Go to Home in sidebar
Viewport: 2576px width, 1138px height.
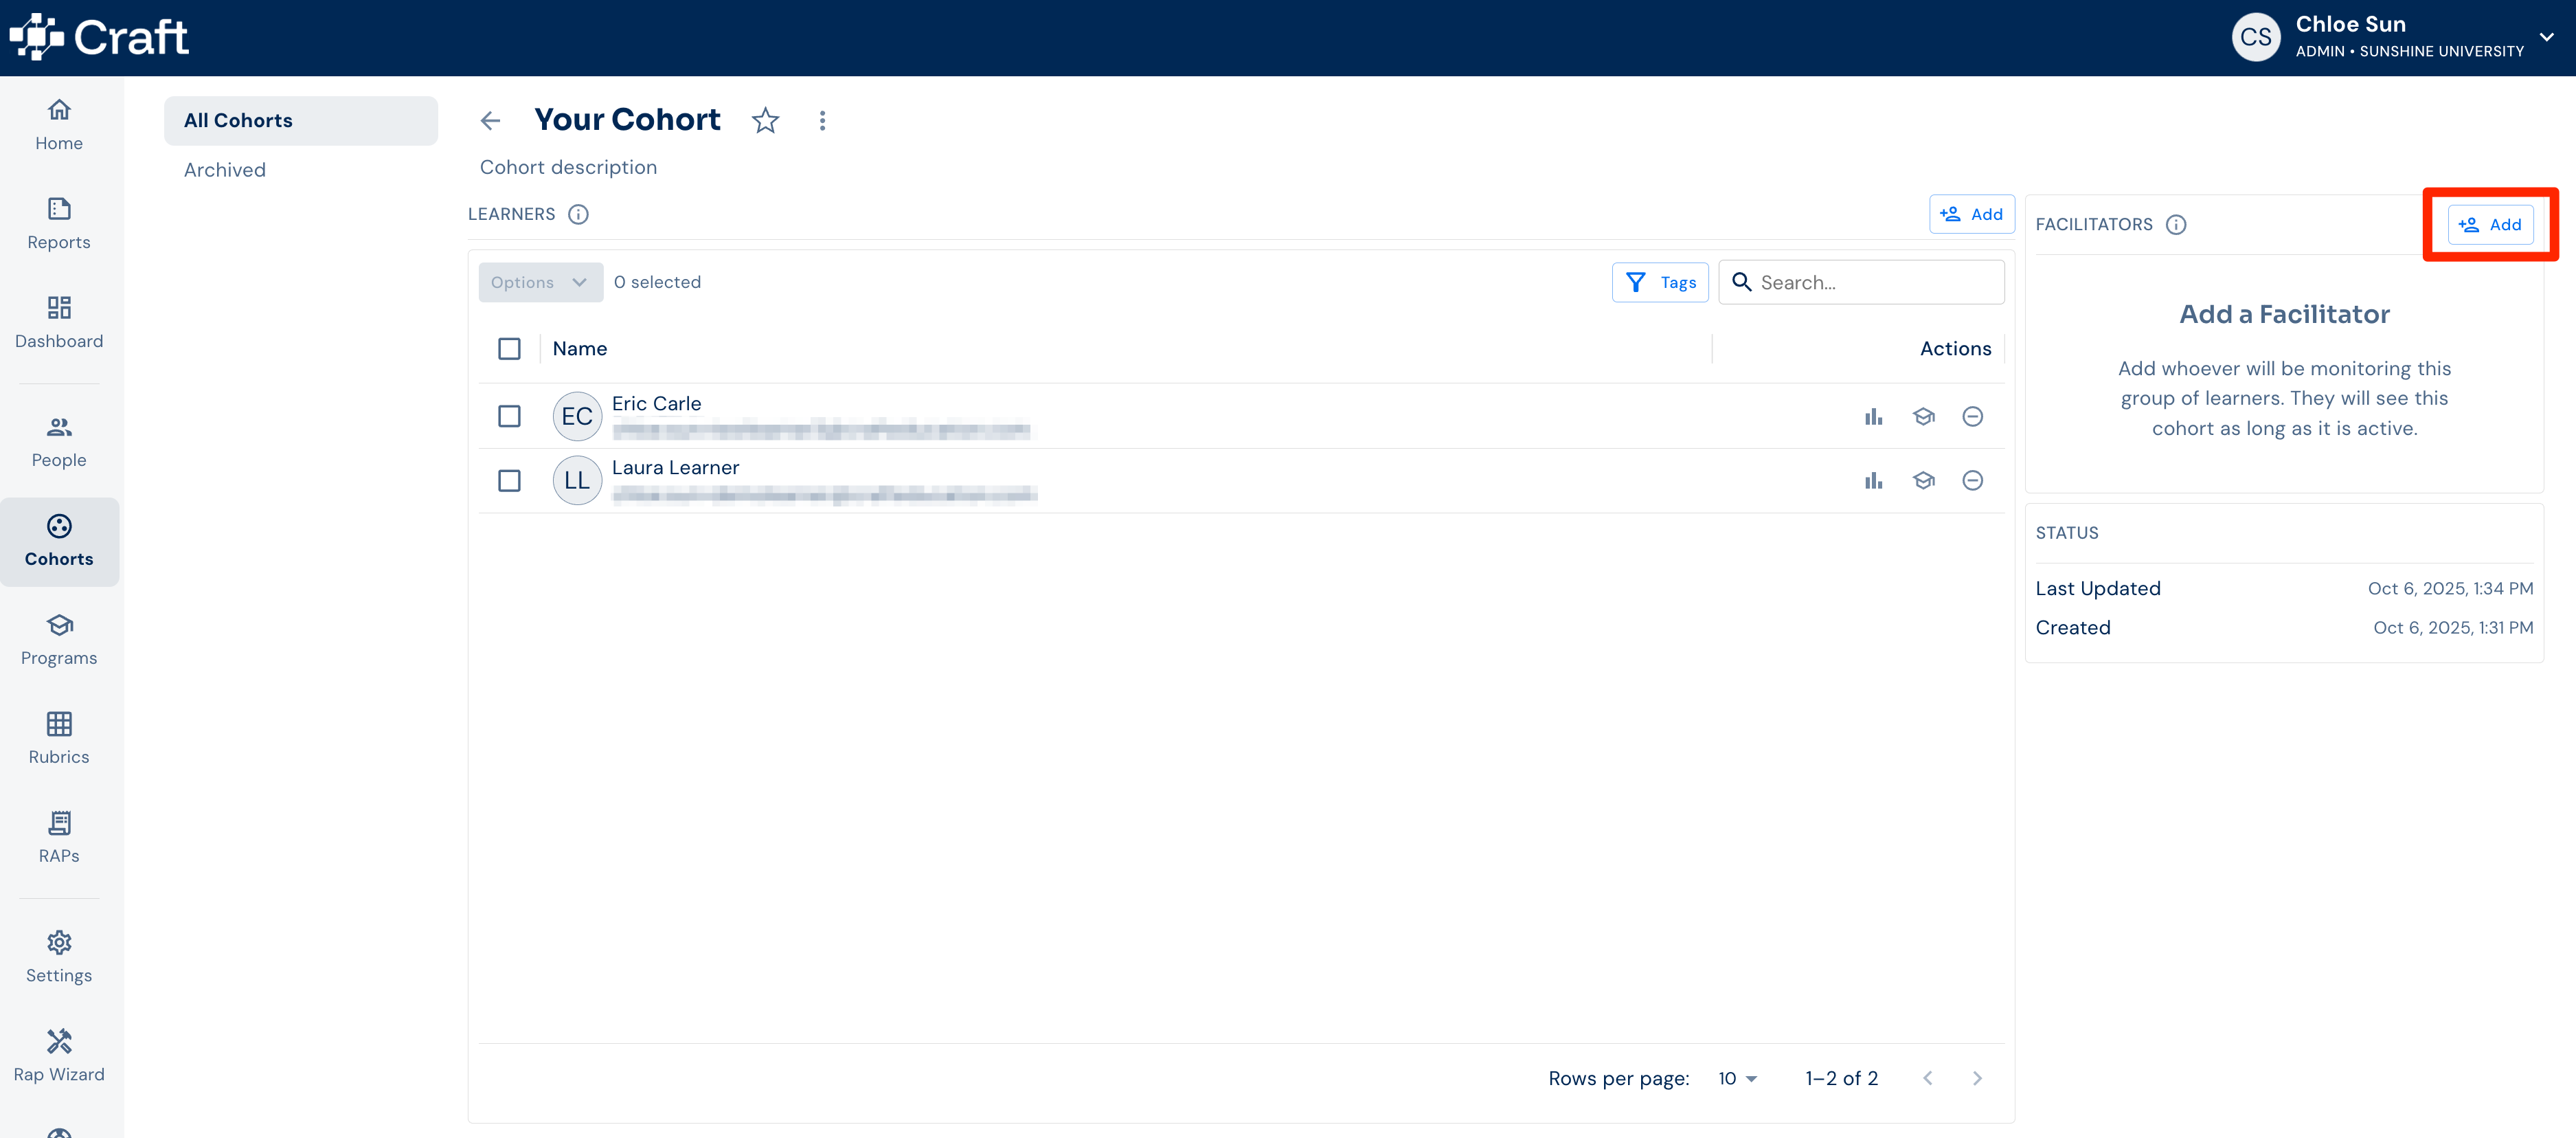point(59,125)
